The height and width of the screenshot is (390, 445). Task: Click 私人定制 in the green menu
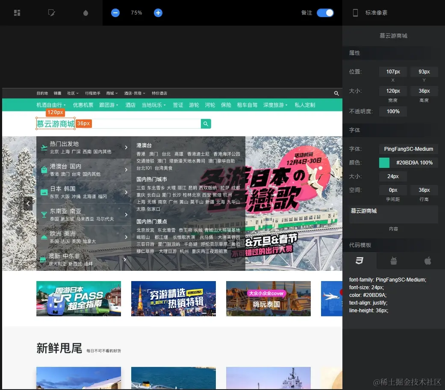305,105
